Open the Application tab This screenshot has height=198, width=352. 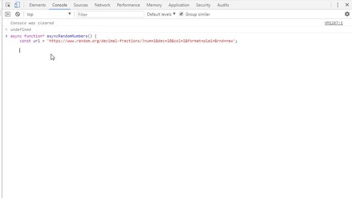tap(179, 5)
